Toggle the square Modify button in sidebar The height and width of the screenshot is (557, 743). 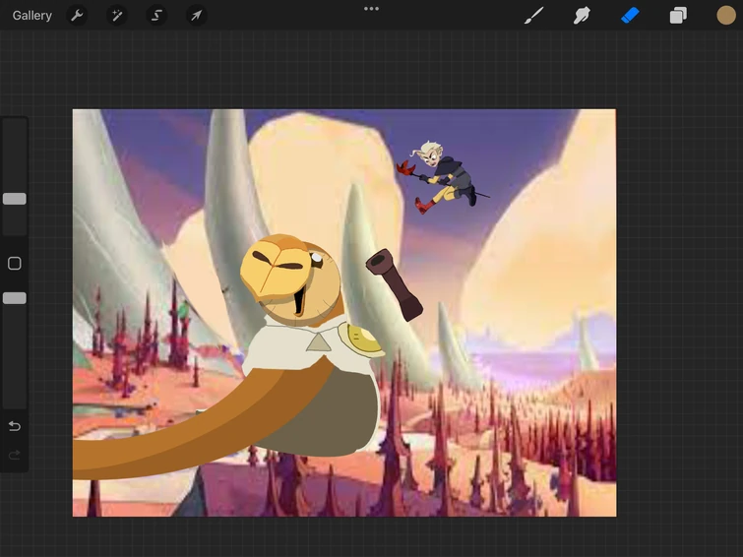pos(15,264)
